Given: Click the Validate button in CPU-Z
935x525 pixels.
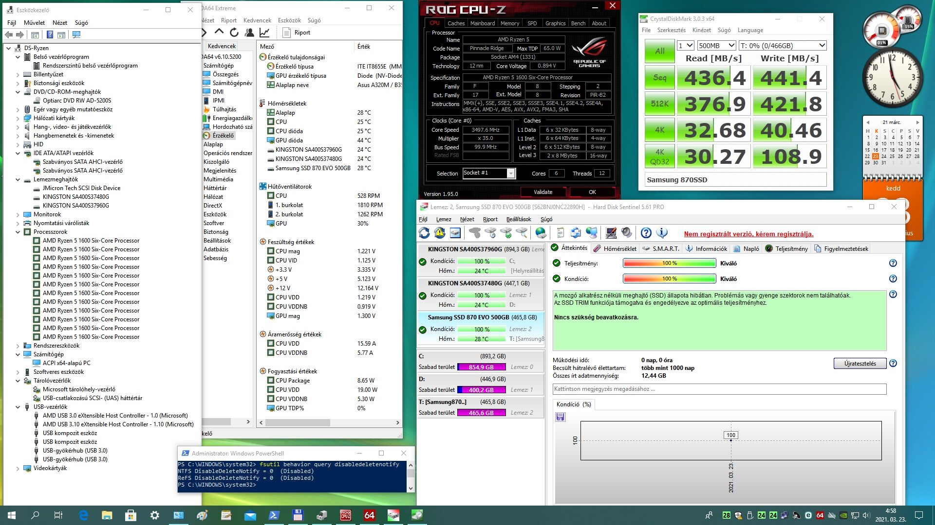Looking at the screenshot, I should pyautogui.click(x=543, y=192).
